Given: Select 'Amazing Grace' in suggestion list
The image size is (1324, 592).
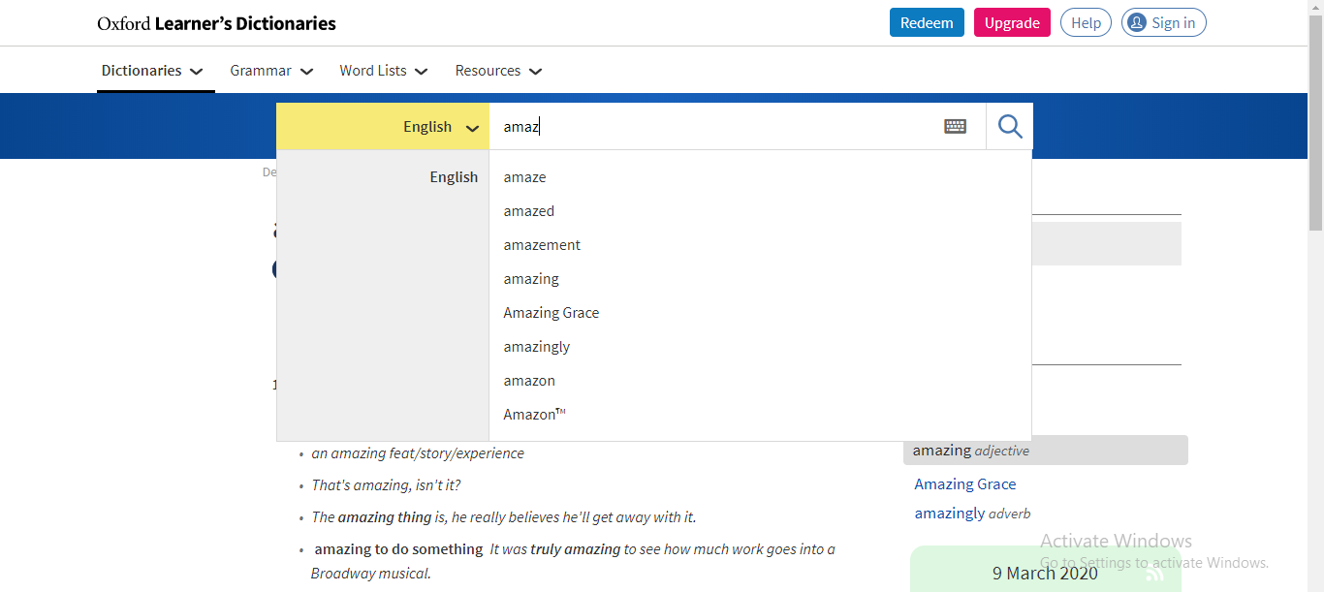Looking at the screenshot, I should coord(551,313).
